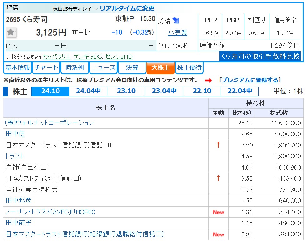Select the 22.04中 shareholder period
Screen dimensions: 307x243
[x=240, y=91]
